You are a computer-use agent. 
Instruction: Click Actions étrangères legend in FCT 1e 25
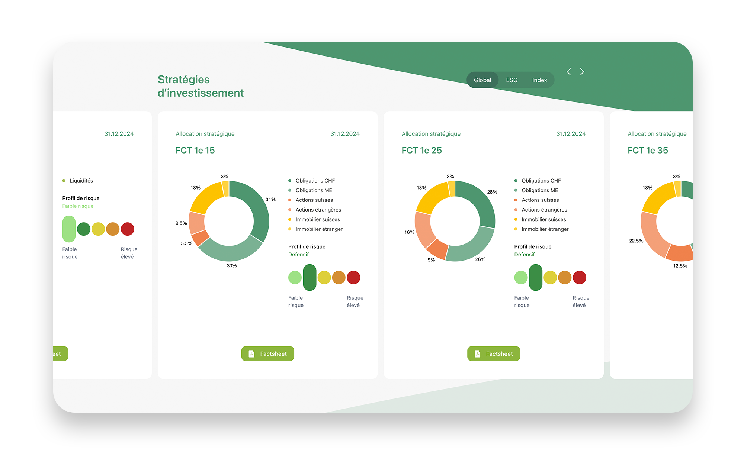(x=541, y=210)
